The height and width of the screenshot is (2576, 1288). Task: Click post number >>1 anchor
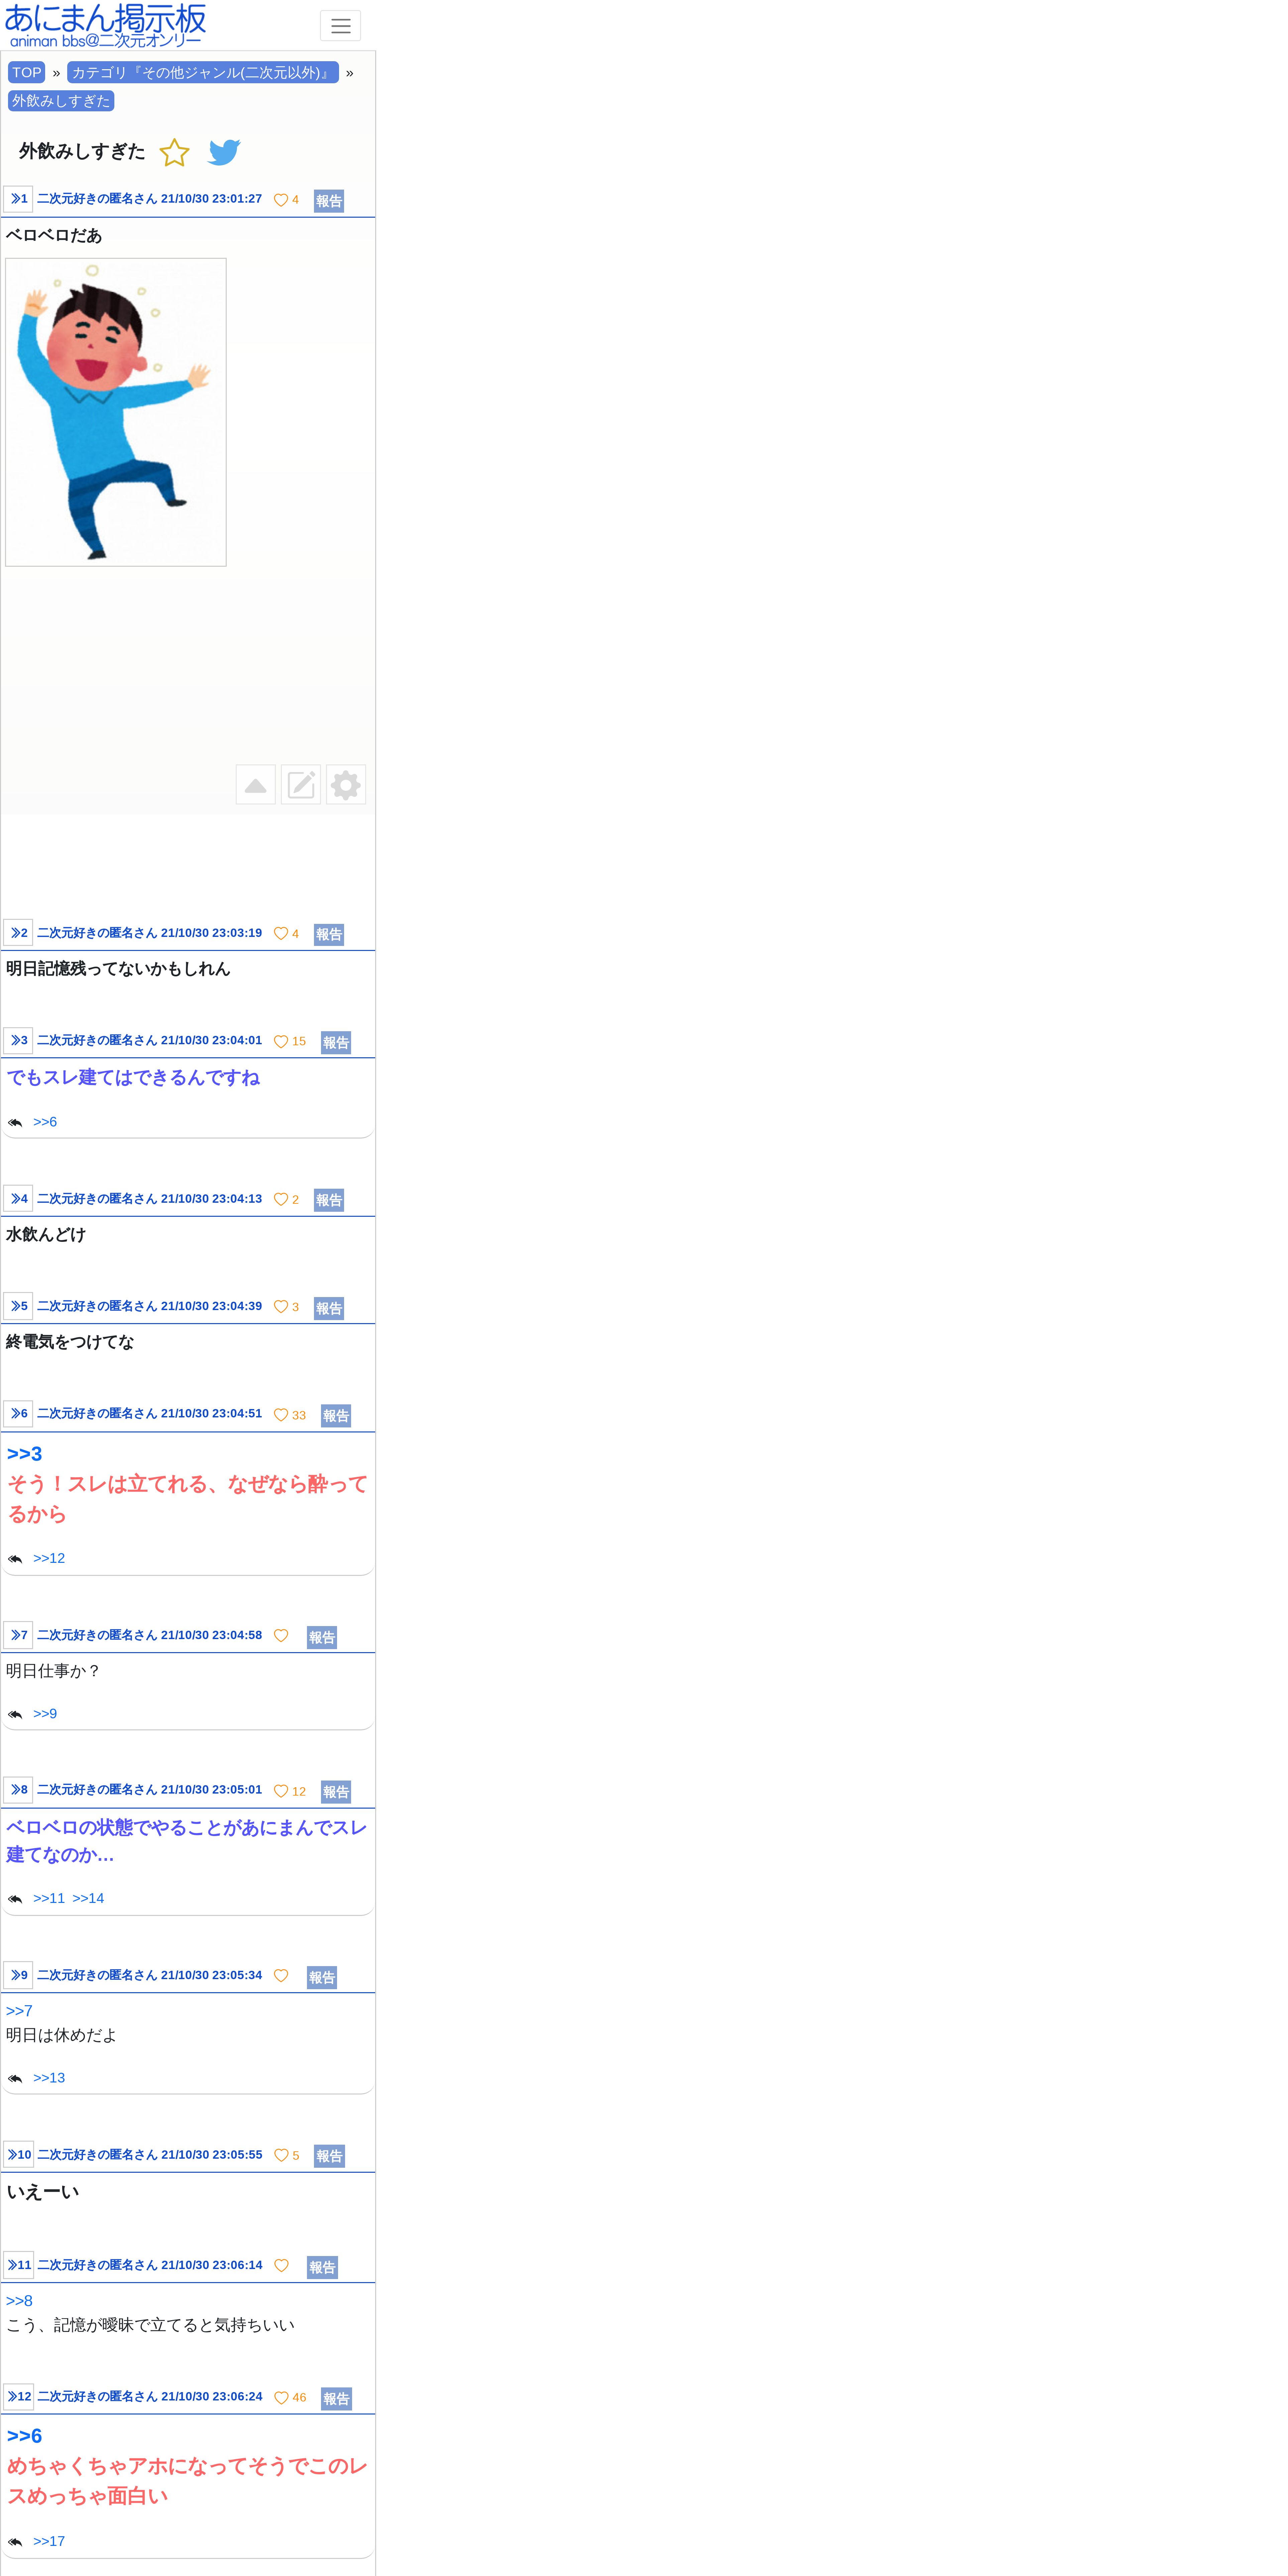point(18,199)
